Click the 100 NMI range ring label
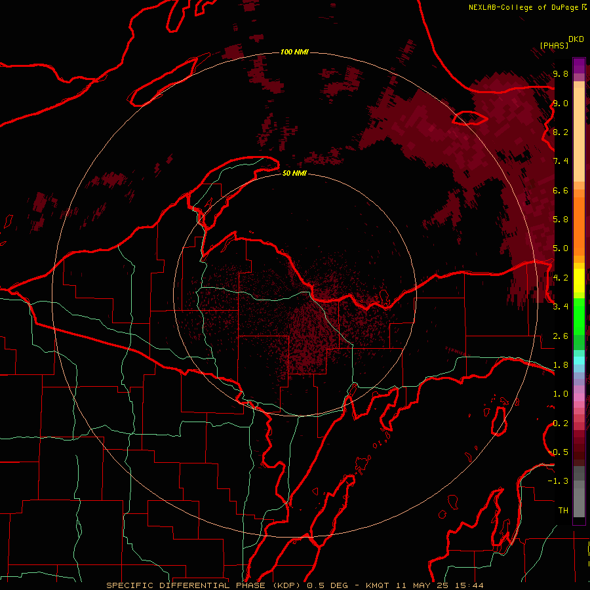Viewport: 590px width, 590px height. [x=294, y=52]
